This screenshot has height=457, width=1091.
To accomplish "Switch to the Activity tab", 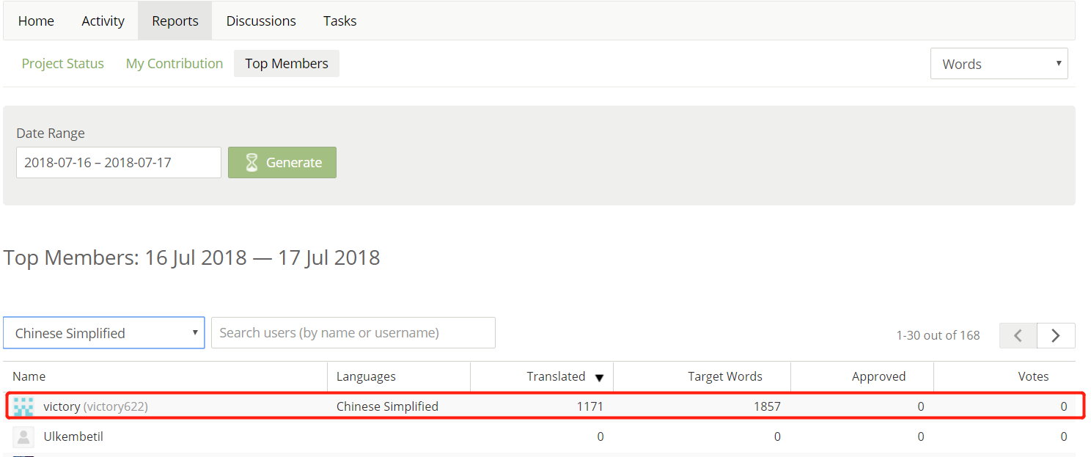I will [x=103, y=21].
